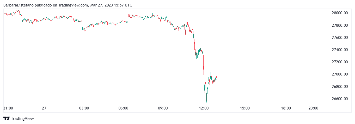The height and width of the screenshot is (124, 355).
Task: Open the TradingView wordmark link
Action: coord(23,119)
